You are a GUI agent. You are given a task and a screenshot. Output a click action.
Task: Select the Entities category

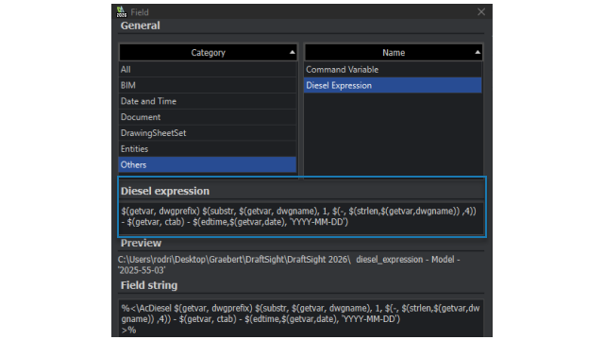click(x=208, y=149)
